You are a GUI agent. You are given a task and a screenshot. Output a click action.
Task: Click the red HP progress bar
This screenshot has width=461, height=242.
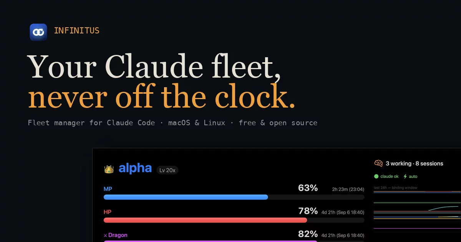click(234, 220)
